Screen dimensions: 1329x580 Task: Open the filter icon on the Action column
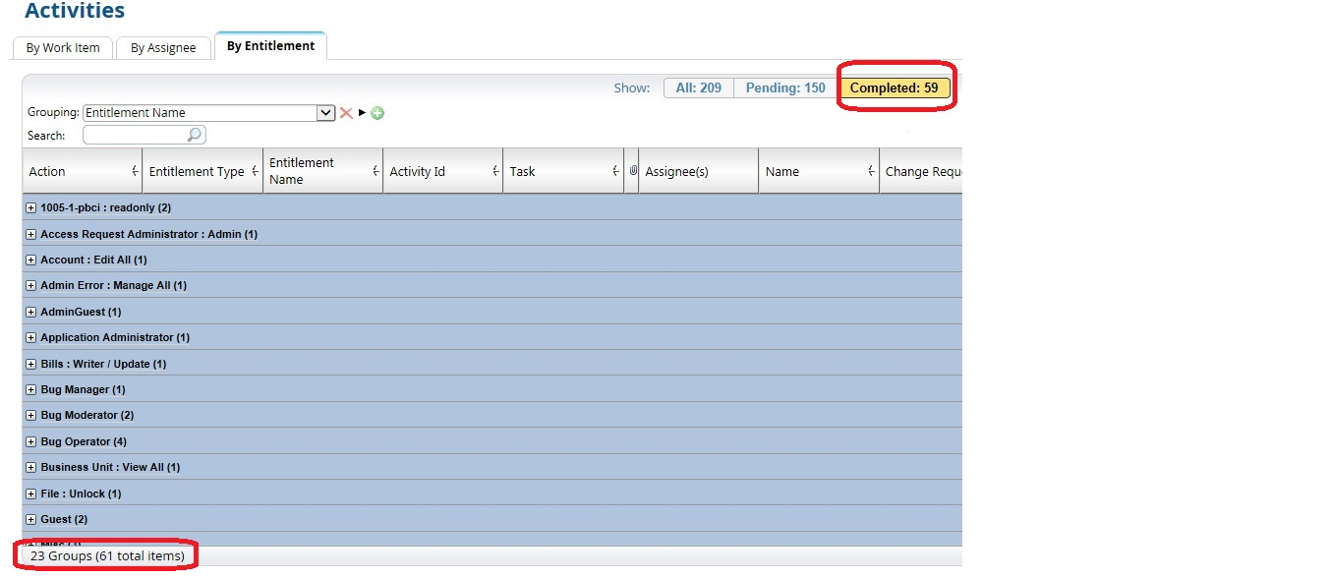click(x=137, y=174)
